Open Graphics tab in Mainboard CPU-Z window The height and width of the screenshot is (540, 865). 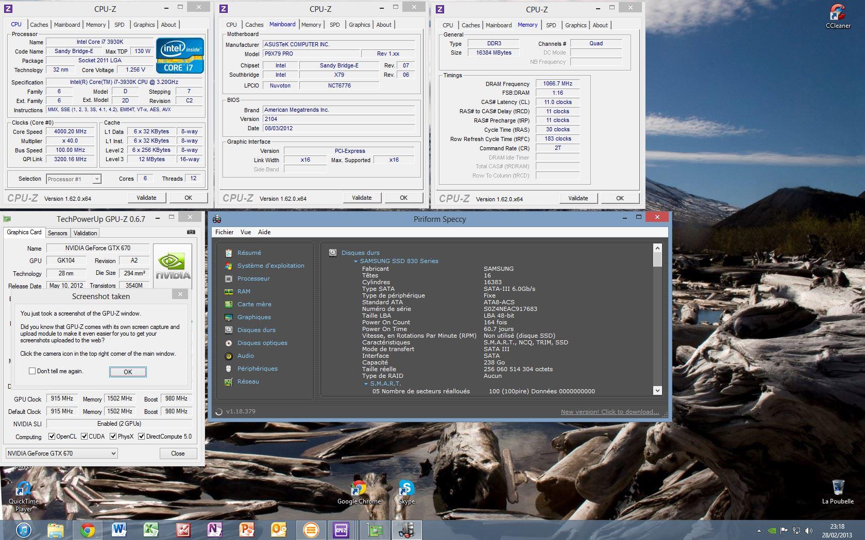pyautogui.click(x=359, y=25)
